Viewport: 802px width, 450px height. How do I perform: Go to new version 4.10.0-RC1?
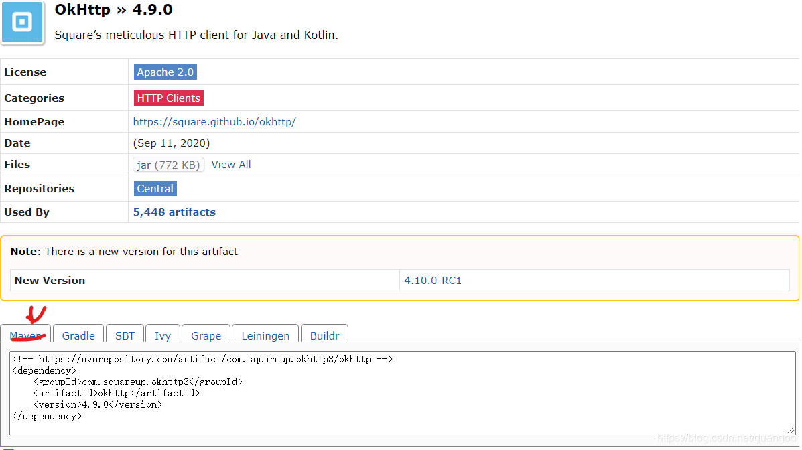pyautogui.click(x=433, y=280)
